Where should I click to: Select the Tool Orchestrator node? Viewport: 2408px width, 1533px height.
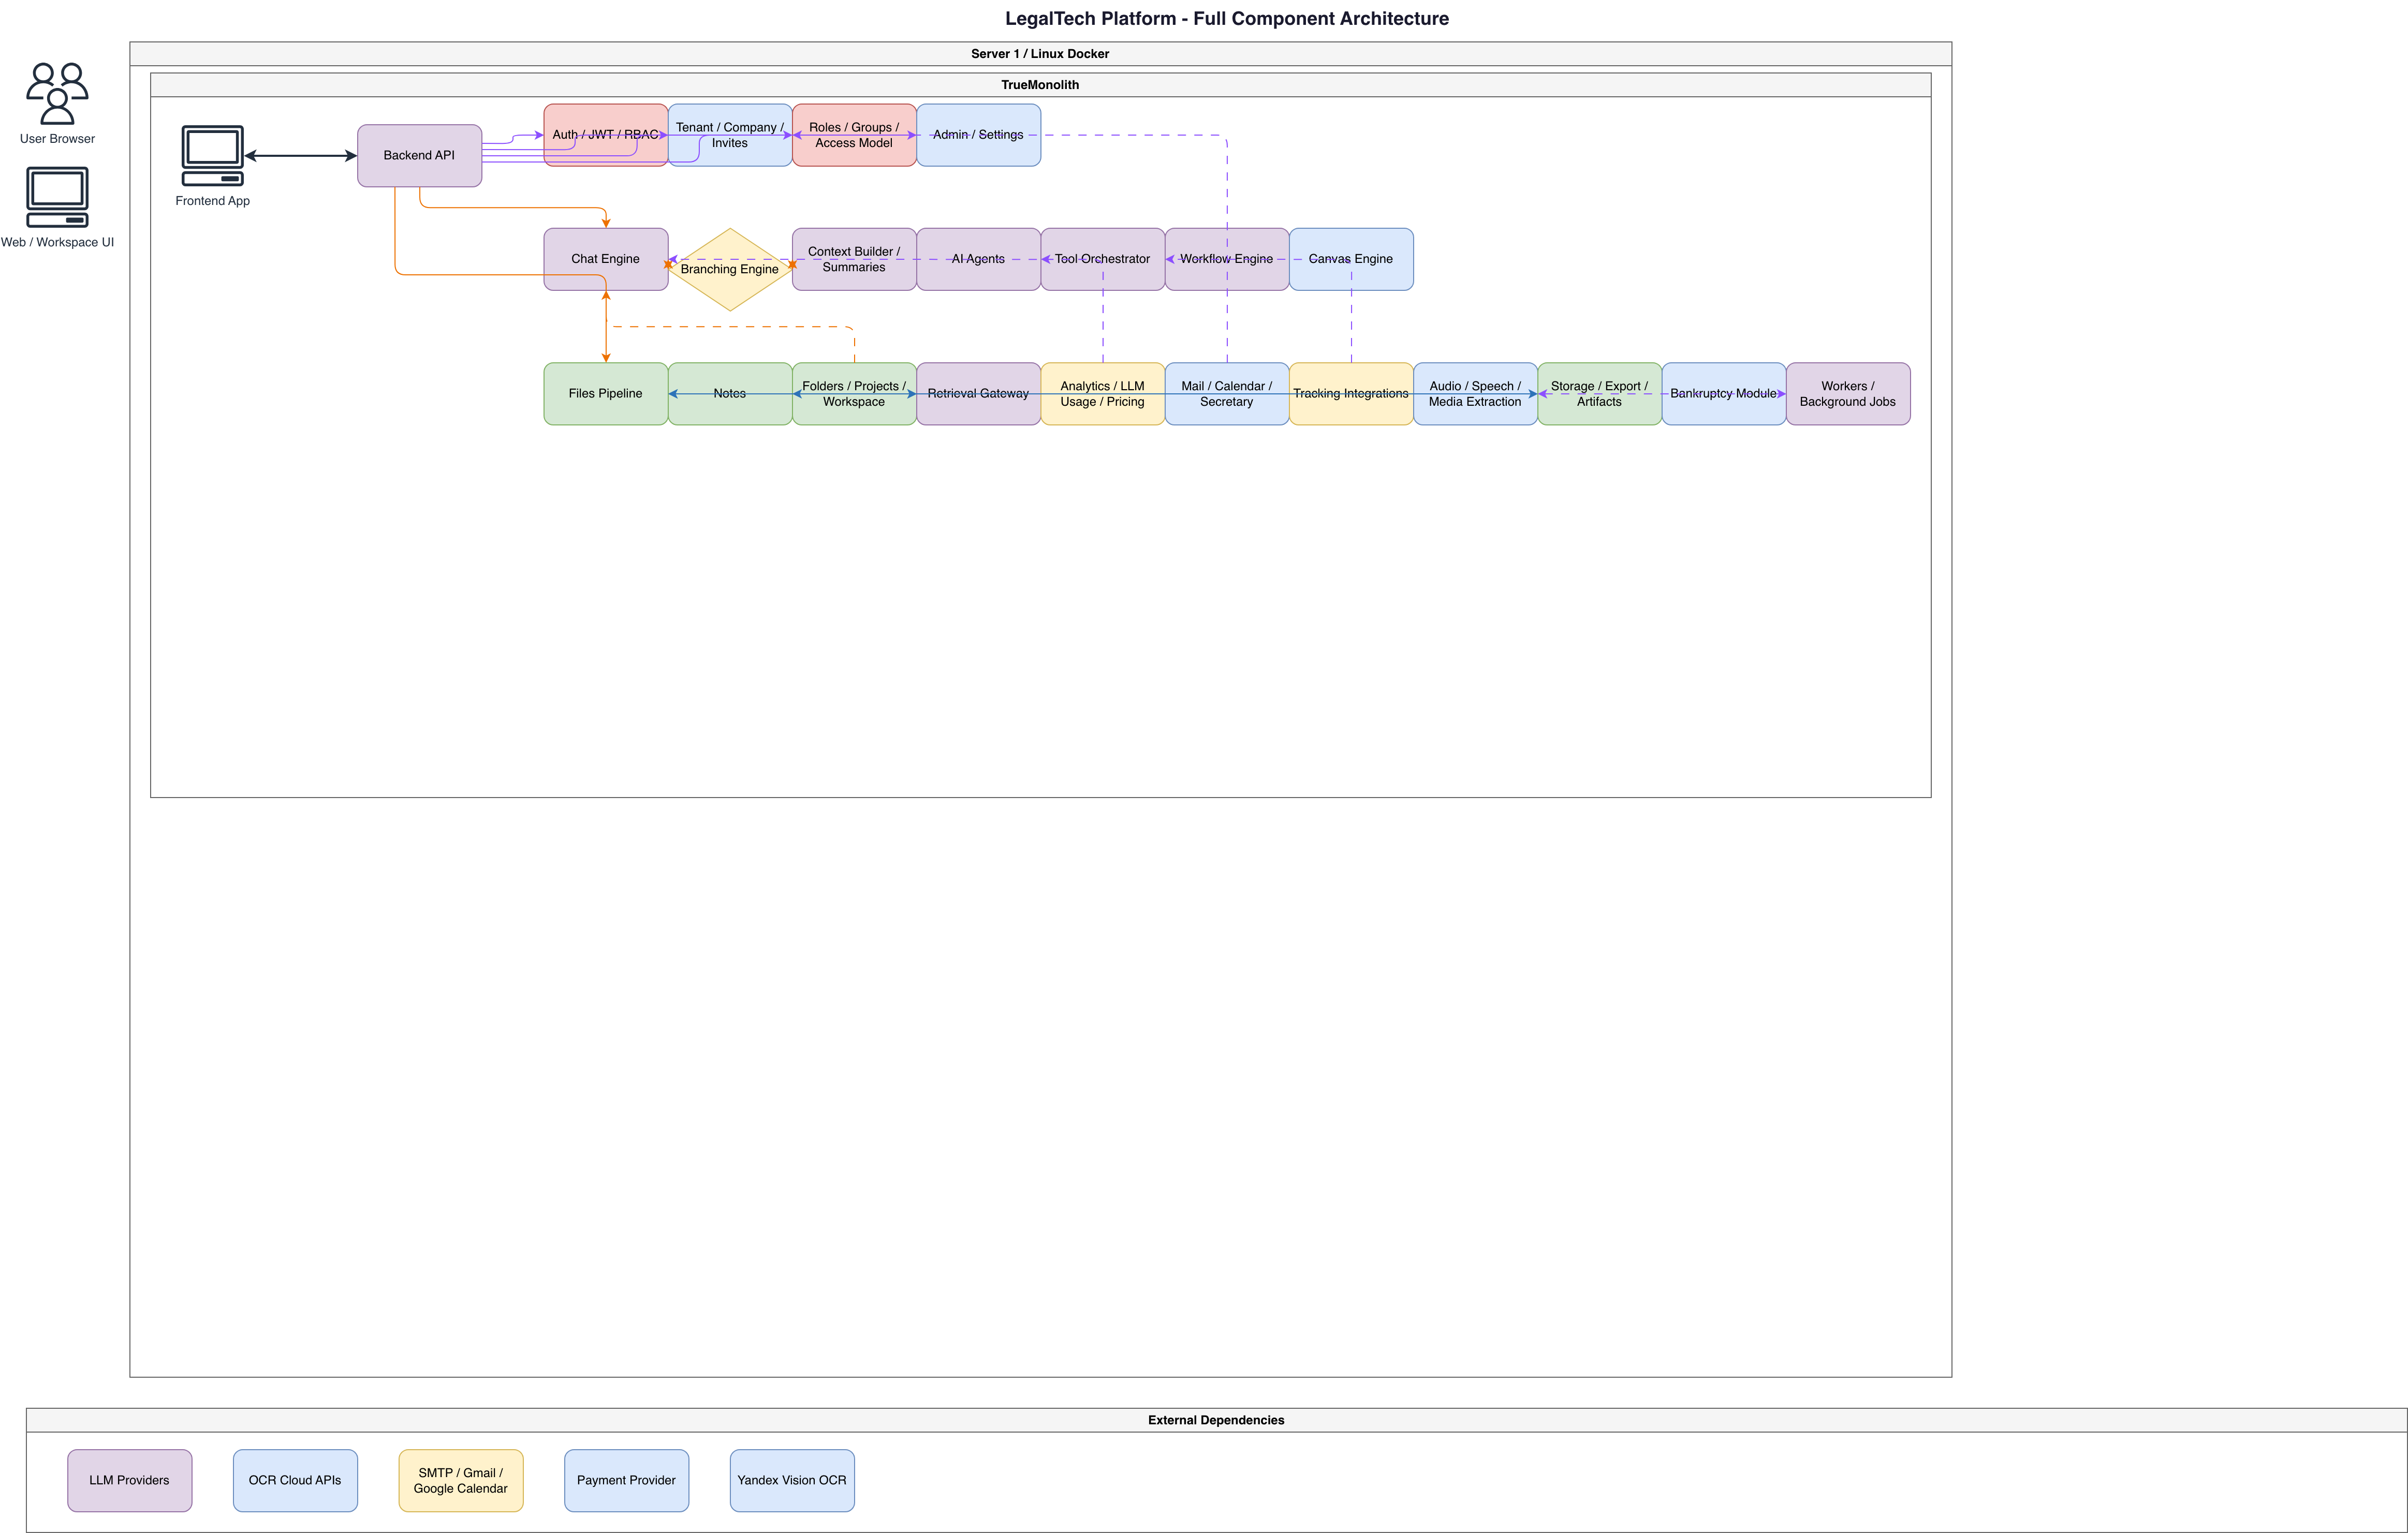pos(1103,259)
